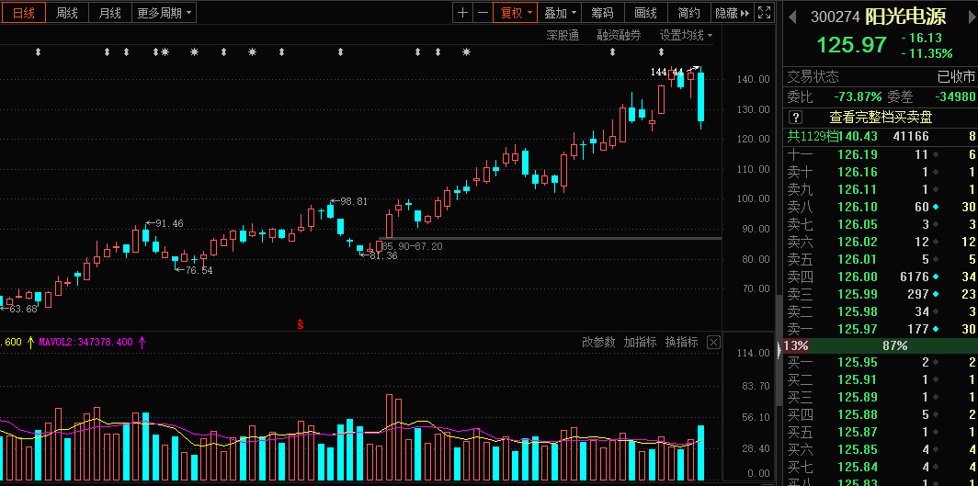Click the 换指标 change indicator button
978x486 pixels.
pos(681,343)
